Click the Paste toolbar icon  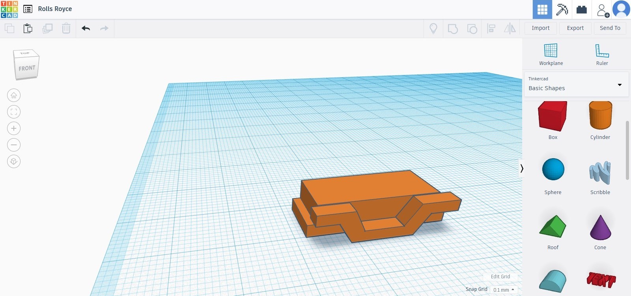tap(28, 28)
